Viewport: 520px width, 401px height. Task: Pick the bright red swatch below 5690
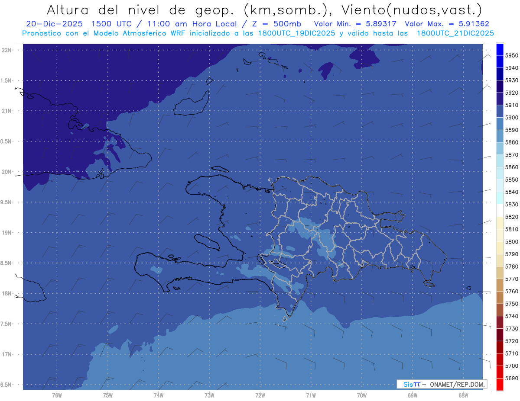pos(500,384)
